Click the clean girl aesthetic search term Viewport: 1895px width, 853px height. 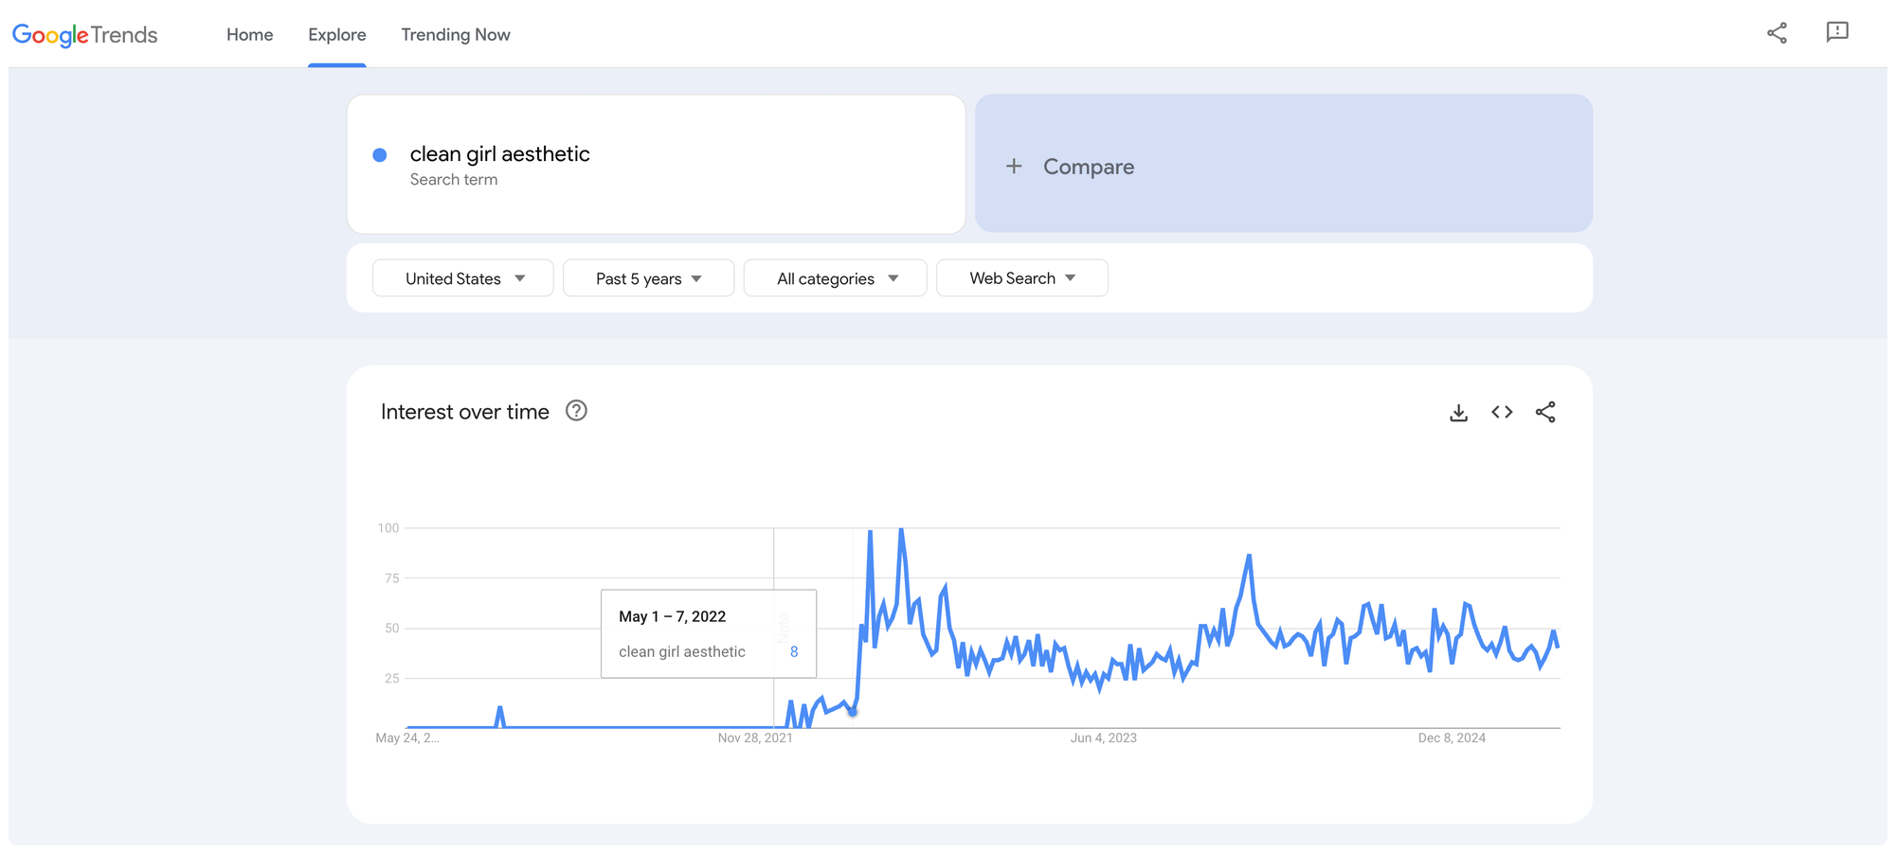499,153
